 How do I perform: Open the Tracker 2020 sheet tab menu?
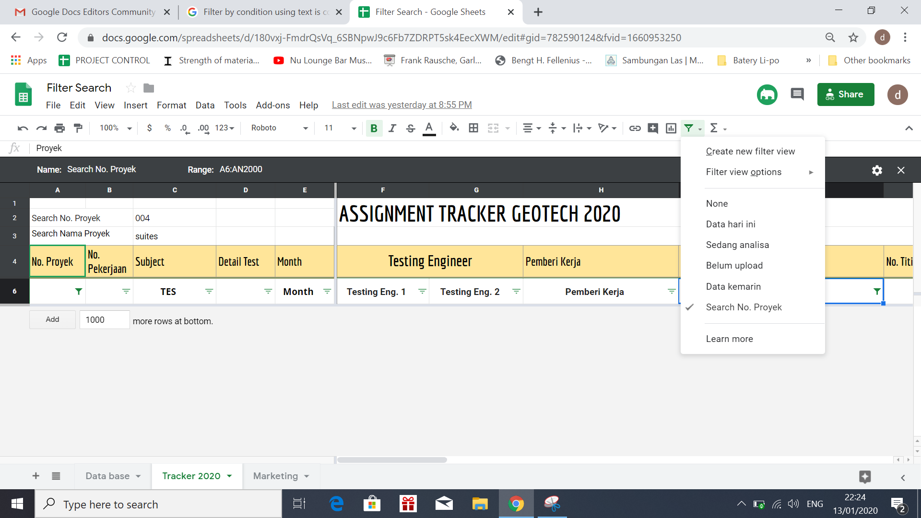229,476
